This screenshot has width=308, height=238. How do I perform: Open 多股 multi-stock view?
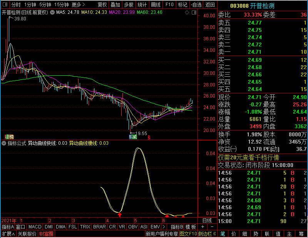click(129, 5)
